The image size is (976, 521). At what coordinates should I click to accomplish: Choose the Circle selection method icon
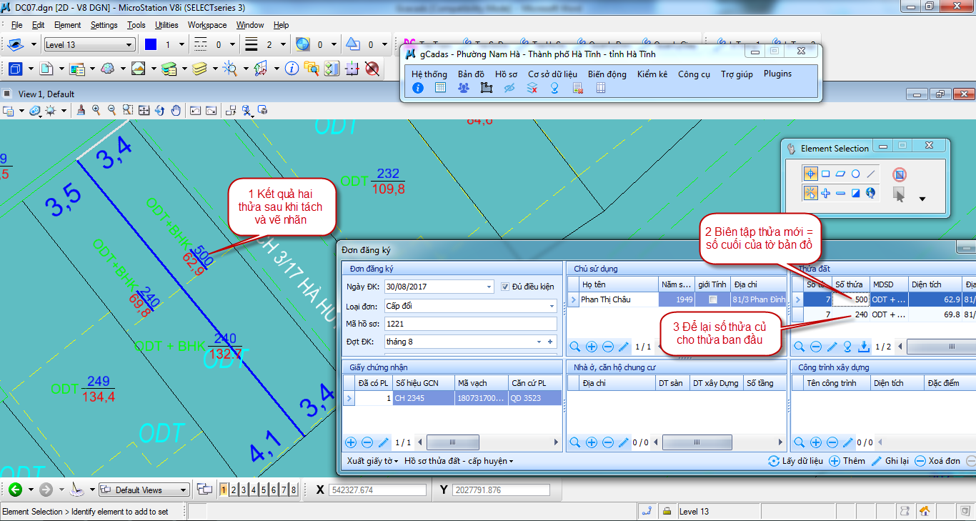pyautogui.click(x=855, y=174)
